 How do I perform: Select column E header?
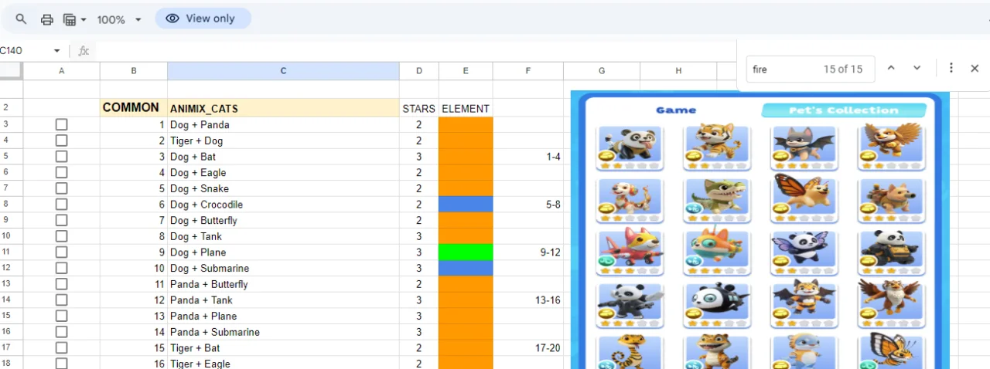click(466, 71)
